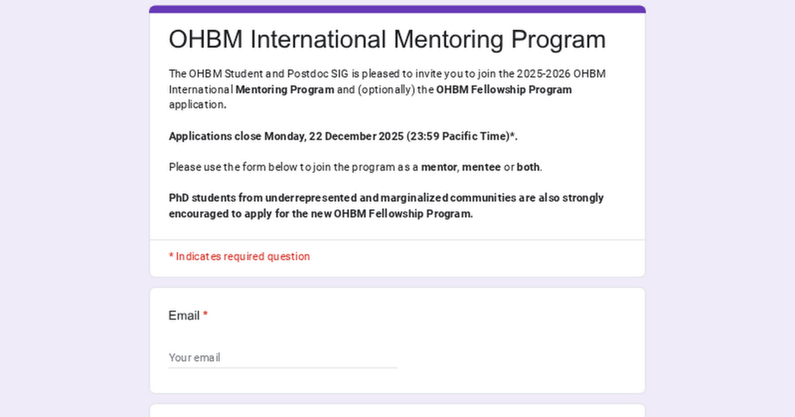Click the "Your email" input field
The height and width of the screenshot is (417, 795).
pos(282,357)
